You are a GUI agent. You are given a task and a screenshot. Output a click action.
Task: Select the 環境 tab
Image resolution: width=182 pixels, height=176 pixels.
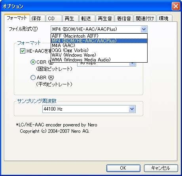tap(165, 18)
